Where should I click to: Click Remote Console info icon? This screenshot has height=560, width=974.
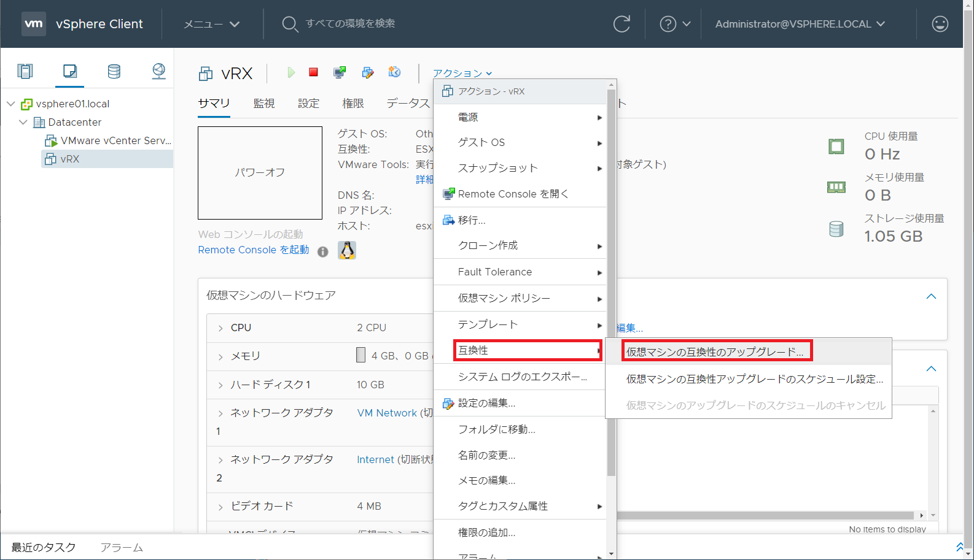(322, 251)
